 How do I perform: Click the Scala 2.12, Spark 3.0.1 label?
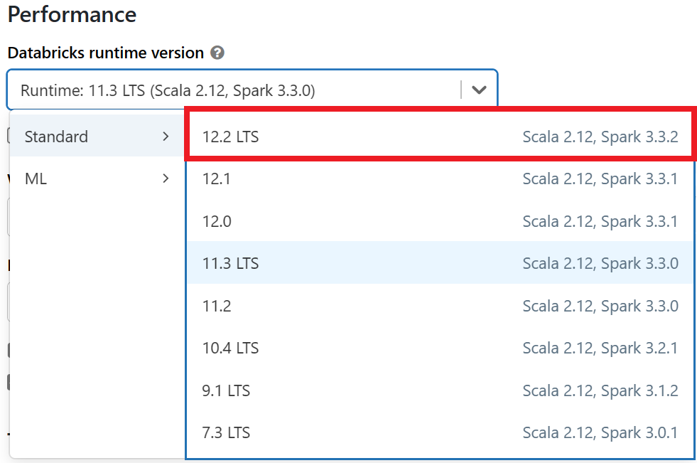click(x=600, y=432)
